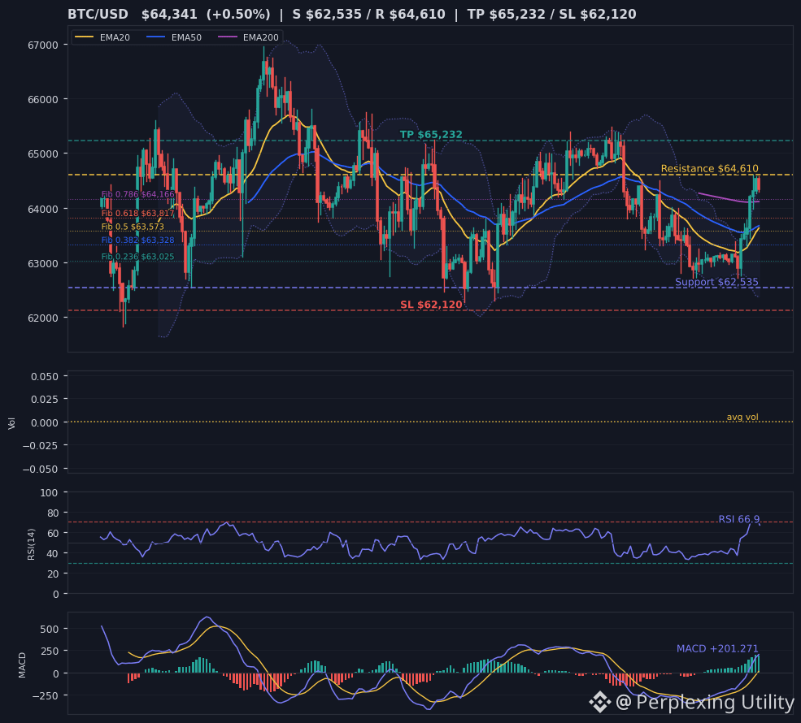Screen dimensions: 801x723
Task: Click the 'RSI 66.9' value label
Action: click(738, 519)
